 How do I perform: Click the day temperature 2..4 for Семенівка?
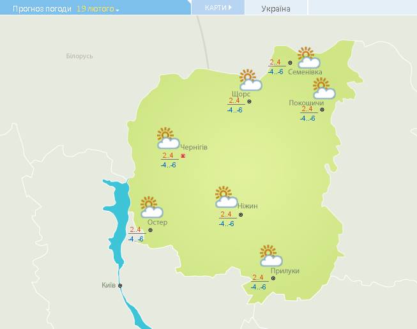(275, 62)
